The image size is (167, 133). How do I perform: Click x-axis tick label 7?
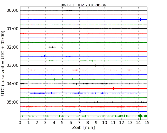click(x=79, y=123)
